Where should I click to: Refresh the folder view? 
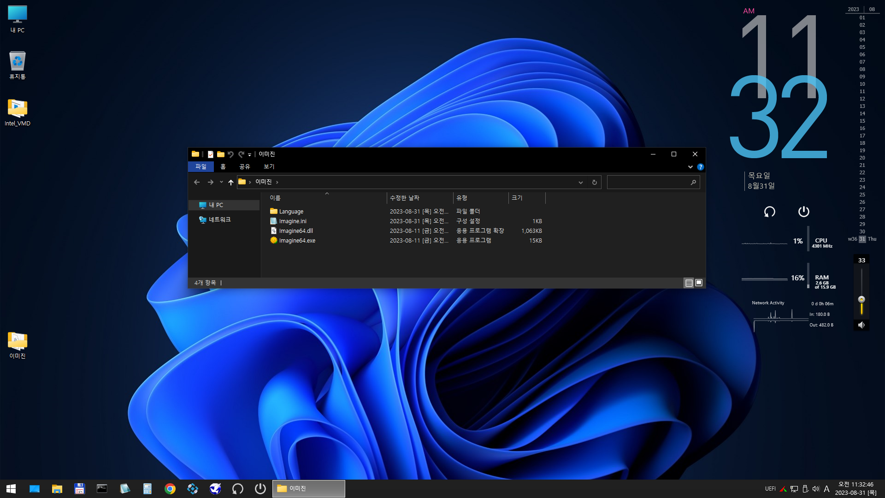tap(595, 183)
